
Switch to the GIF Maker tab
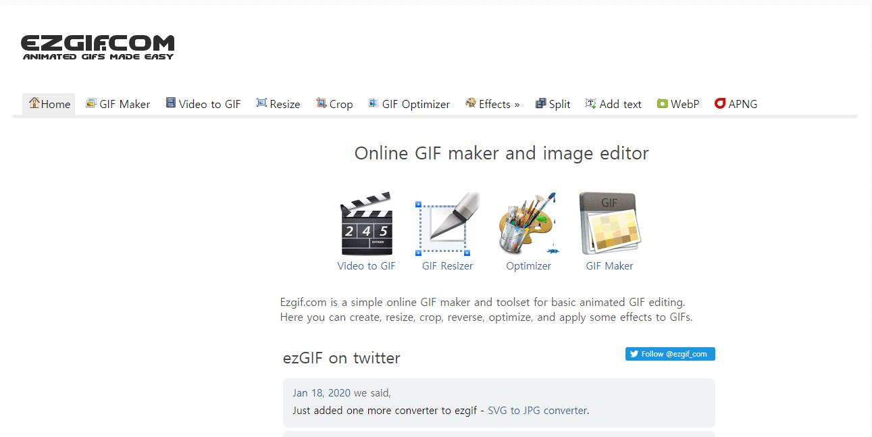(118, 104)
